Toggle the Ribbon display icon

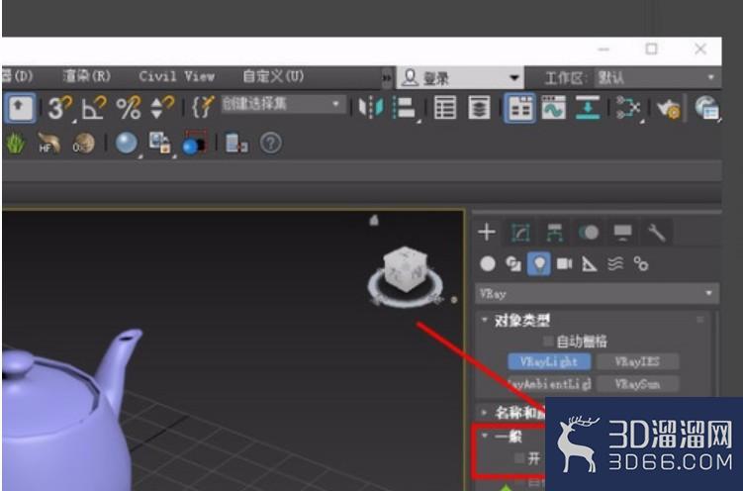[x=519, y=109]
